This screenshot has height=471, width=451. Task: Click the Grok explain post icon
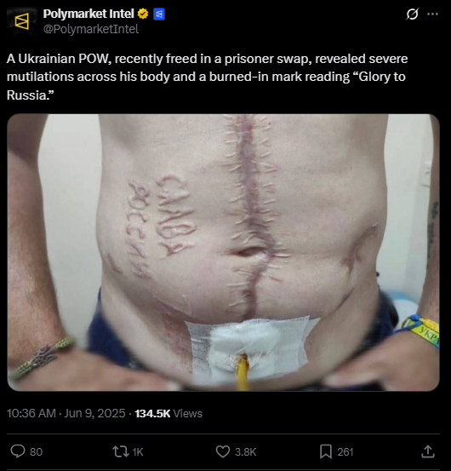413,14
